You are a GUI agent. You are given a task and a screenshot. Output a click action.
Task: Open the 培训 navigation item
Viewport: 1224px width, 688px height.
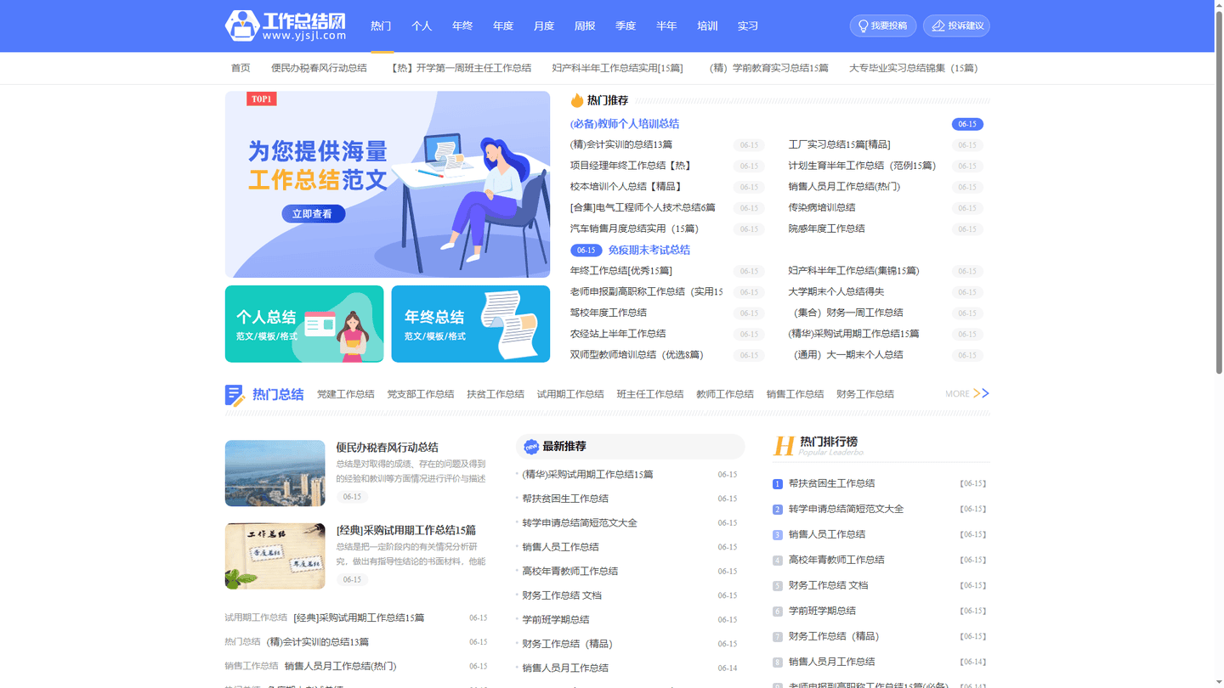coord(707,25)
